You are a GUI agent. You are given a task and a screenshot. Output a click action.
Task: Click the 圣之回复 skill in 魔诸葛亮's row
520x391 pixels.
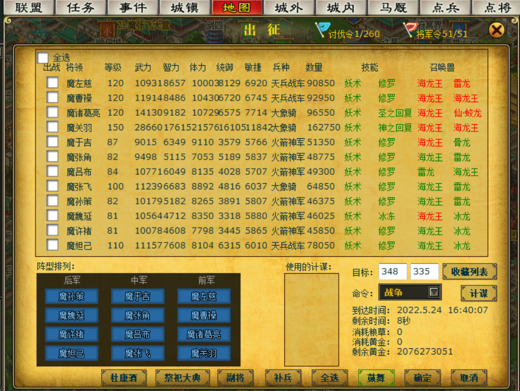point(395,113)
